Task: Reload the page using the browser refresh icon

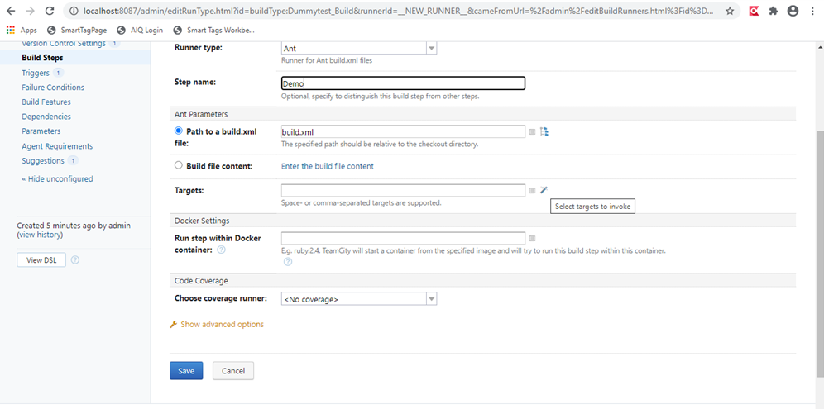Action: (x=50, y=11)
